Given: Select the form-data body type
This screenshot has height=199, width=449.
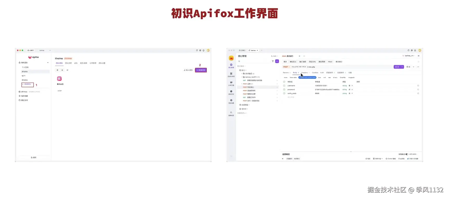Looking at the screenshot, I should coord(293,77).
